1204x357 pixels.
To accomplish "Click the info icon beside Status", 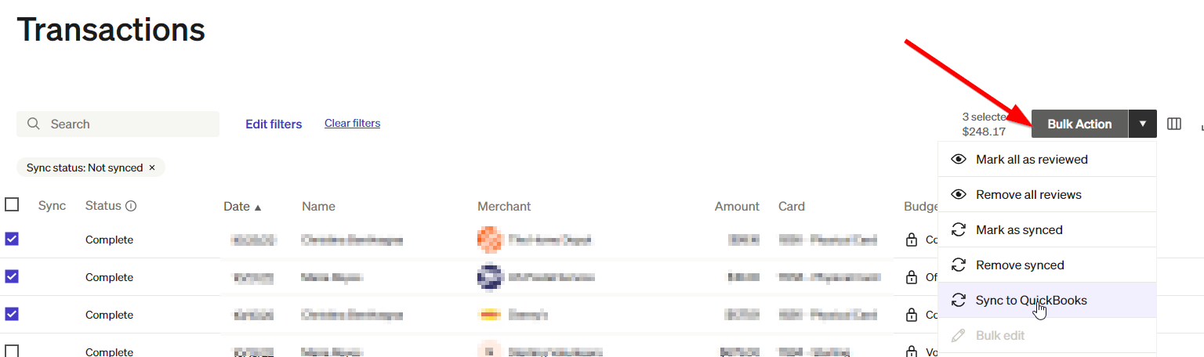I will pyautogui.click(x=131, y=206).
